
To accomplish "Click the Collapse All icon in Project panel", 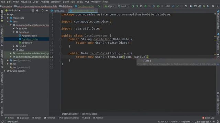I will (37, 11).
